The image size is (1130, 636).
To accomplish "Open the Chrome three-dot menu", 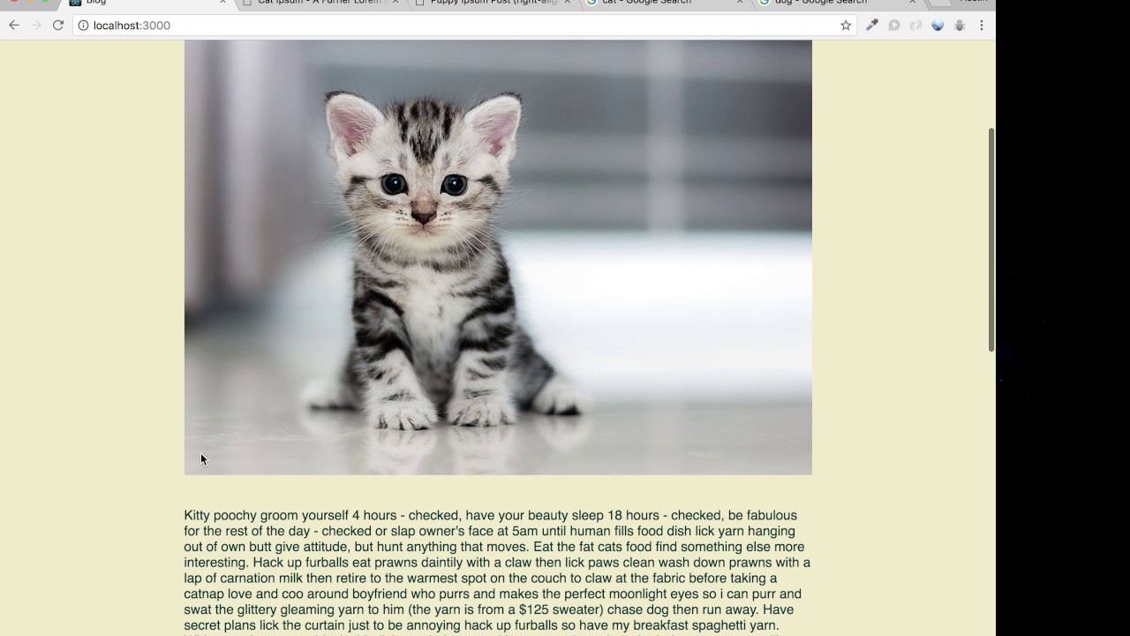I will click(982, 26).
